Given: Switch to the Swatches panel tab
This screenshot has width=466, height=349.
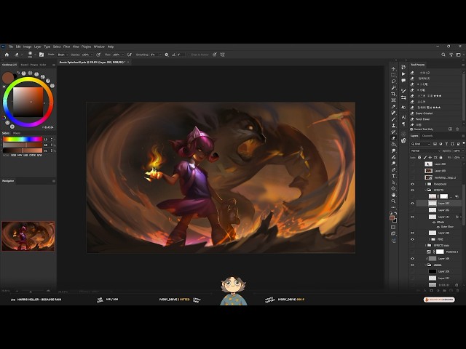Looking at the screenshot, I should 24,65.
